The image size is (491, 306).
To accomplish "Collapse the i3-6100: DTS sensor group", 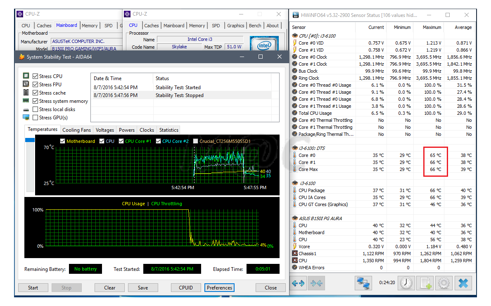I will (x=295, y=148).
